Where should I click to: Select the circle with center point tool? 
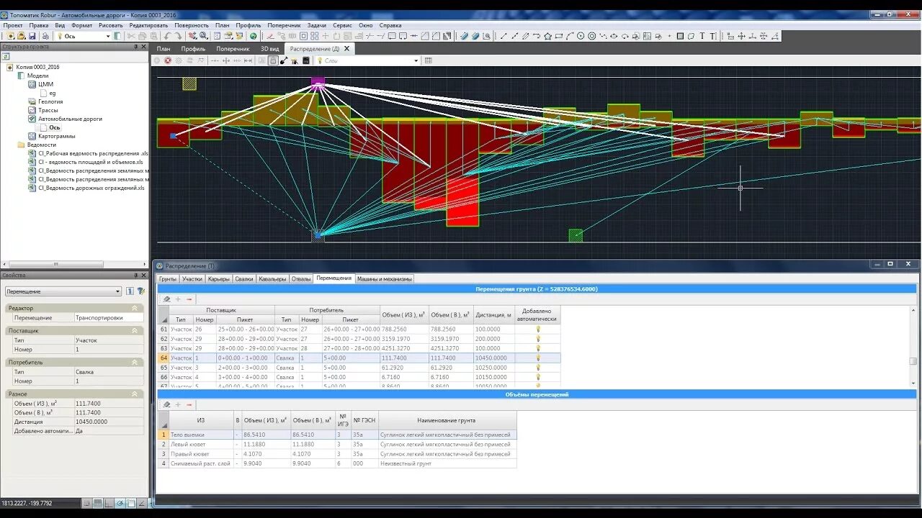pos(581,36)
